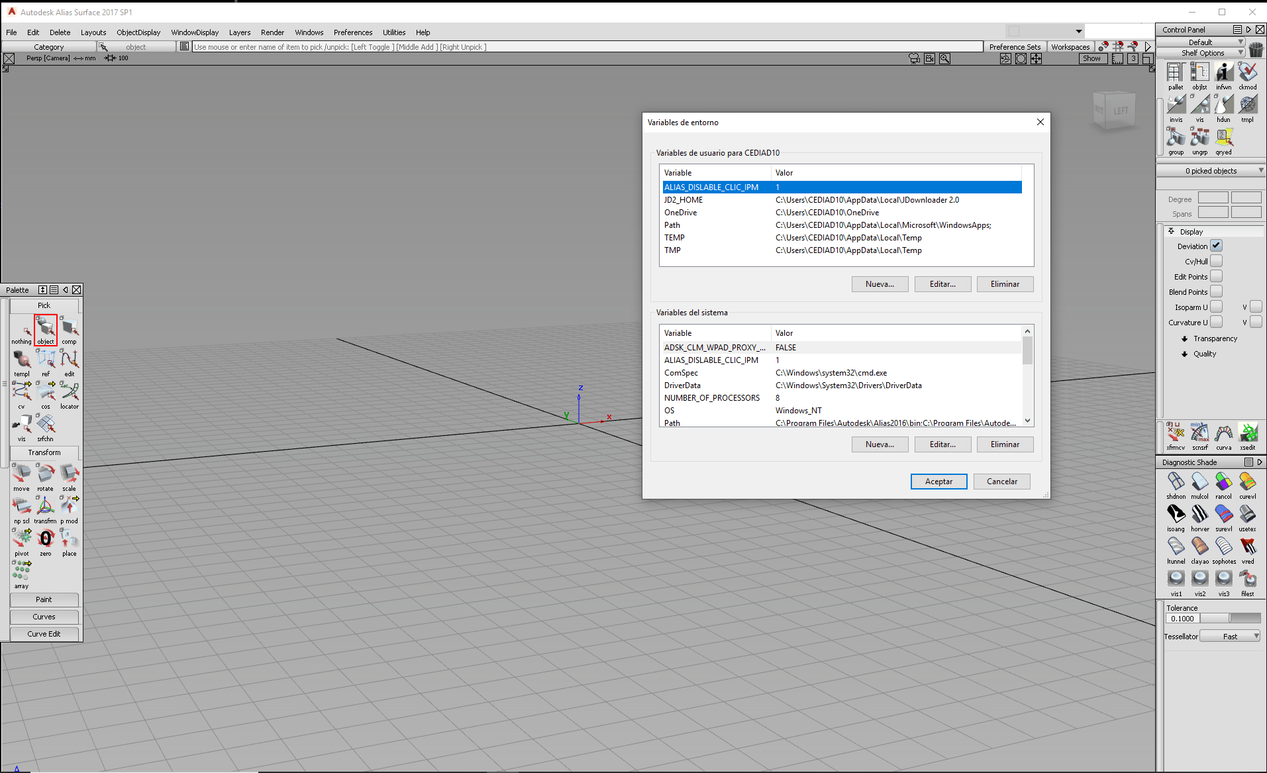This screenshot has width=1267, height=773.
Task: Click Eliminar for system variables
Action: click(x=1005, y=444)
